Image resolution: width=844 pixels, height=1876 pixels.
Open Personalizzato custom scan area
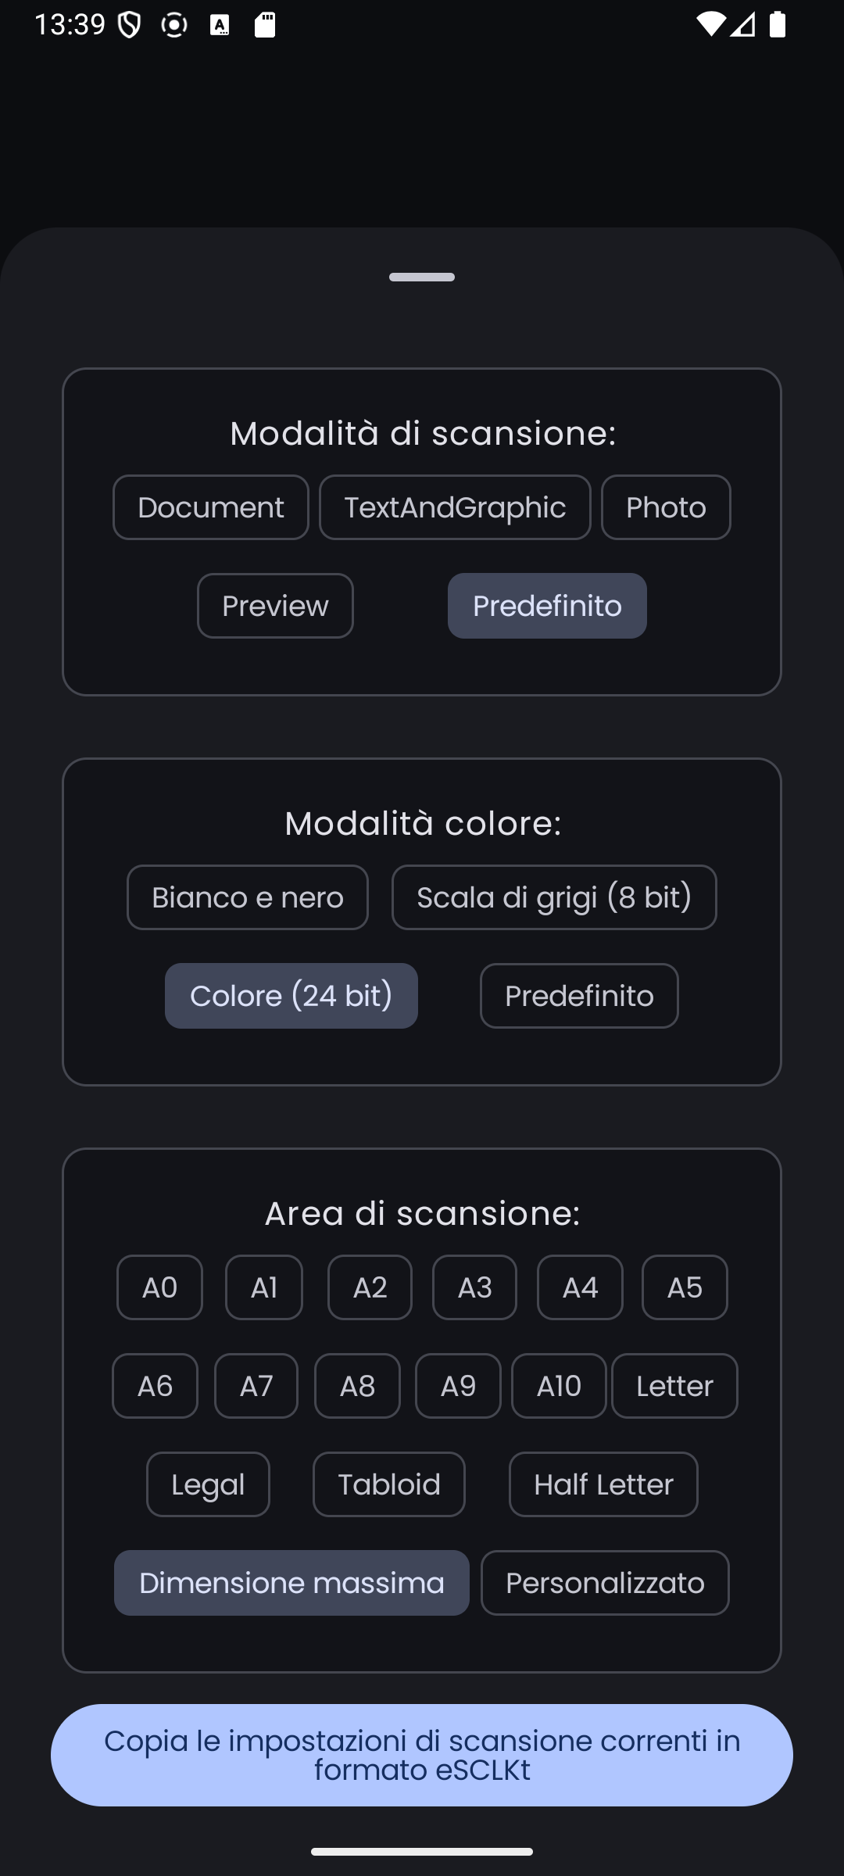605,1583
